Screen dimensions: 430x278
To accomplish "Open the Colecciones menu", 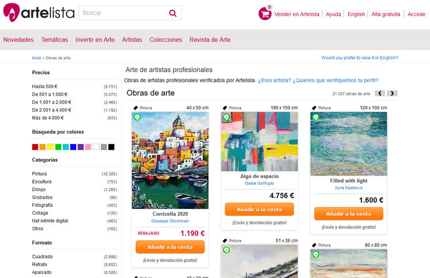I will click(165, 40).
